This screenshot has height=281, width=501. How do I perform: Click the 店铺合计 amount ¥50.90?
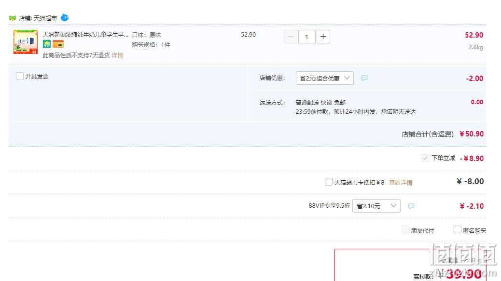[471, 134]
